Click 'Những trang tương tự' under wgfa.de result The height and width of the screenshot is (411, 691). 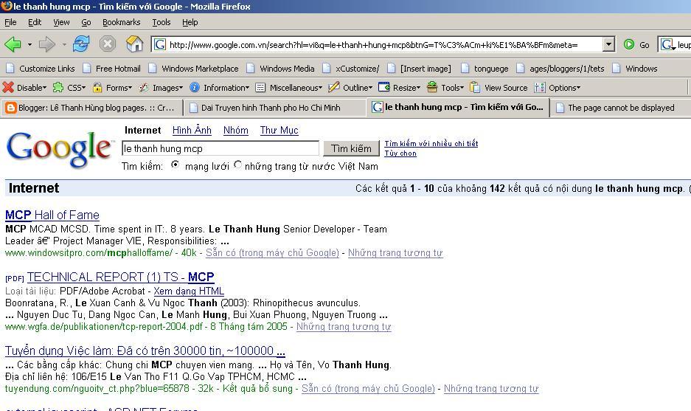point(344,327)
